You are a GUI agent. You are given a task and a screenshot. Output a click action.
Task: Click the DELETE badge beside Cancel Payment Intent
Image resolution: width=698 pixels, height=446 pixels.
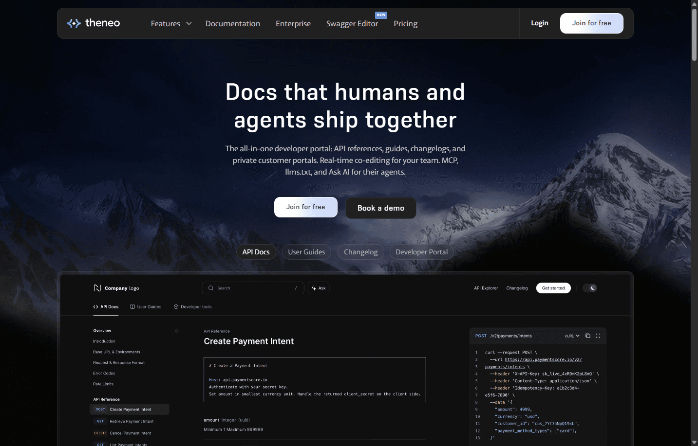coord(100,433)
